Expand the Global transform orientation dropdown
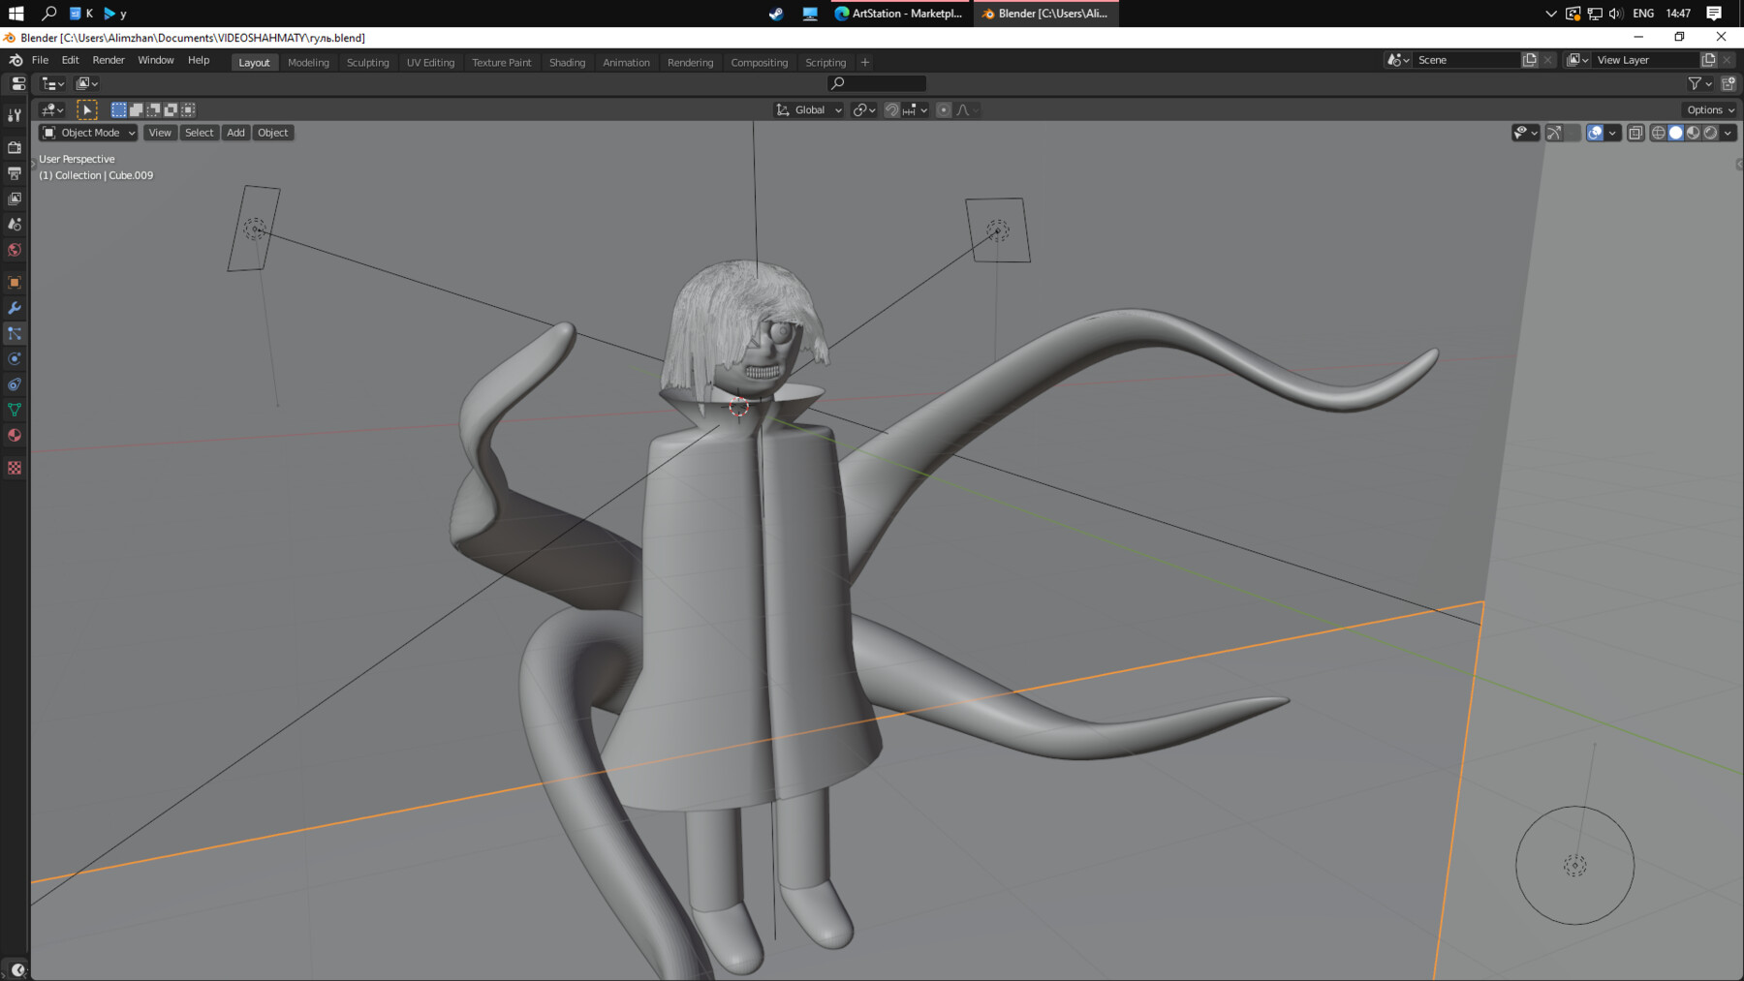 point(809,110)
